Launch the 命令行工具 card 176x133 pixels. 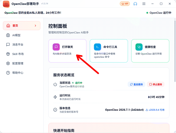click(109, 51)
